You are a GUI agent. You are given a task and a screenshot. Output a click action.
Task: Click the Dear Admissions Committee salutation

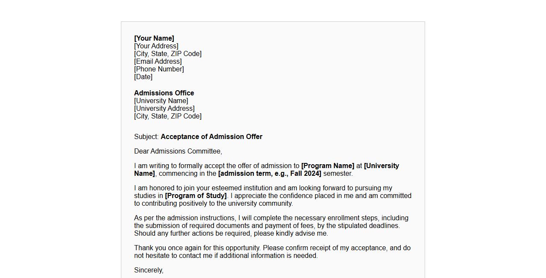coord(178,151)
